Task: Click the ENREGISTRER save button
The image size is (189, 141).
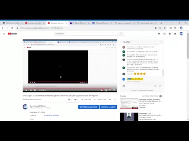Action: [100, 99]
